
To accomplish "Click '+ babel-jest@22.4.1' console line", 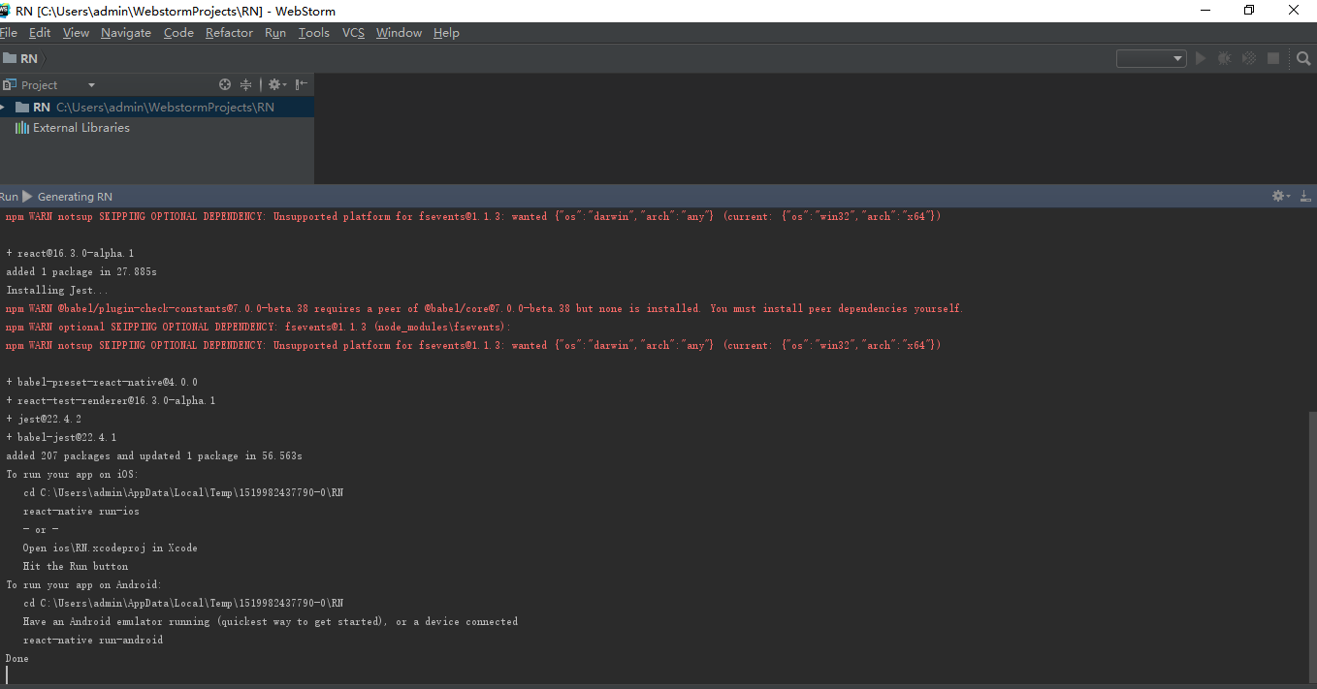I will point(61,437).
